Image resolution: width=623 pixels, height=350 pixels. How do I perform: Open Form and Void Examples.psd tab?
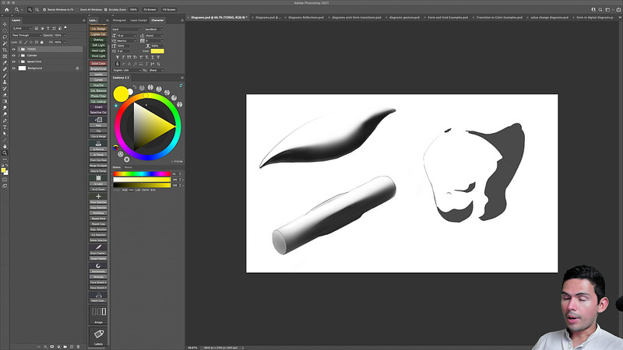[447, 17]
